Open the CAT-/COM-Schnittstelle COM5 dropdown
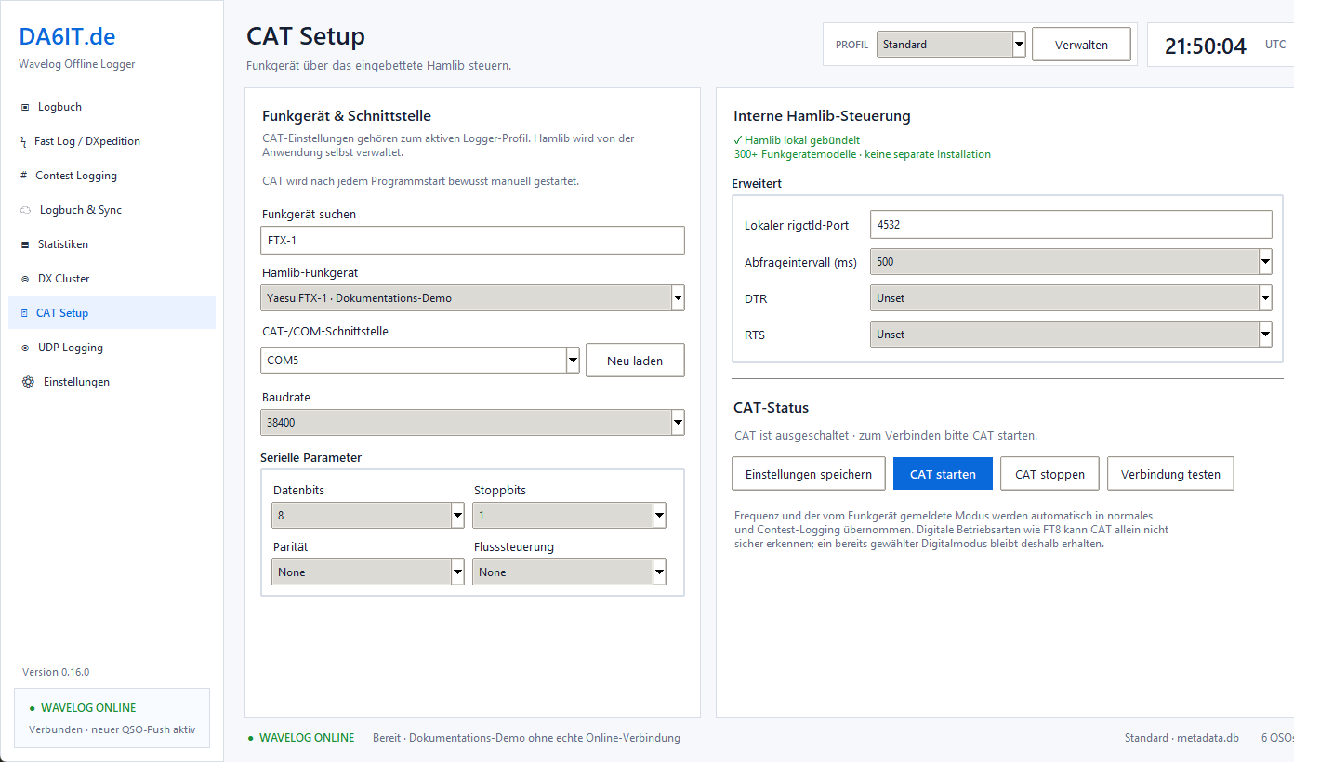The image size is (1320, 762). (420, 360)
